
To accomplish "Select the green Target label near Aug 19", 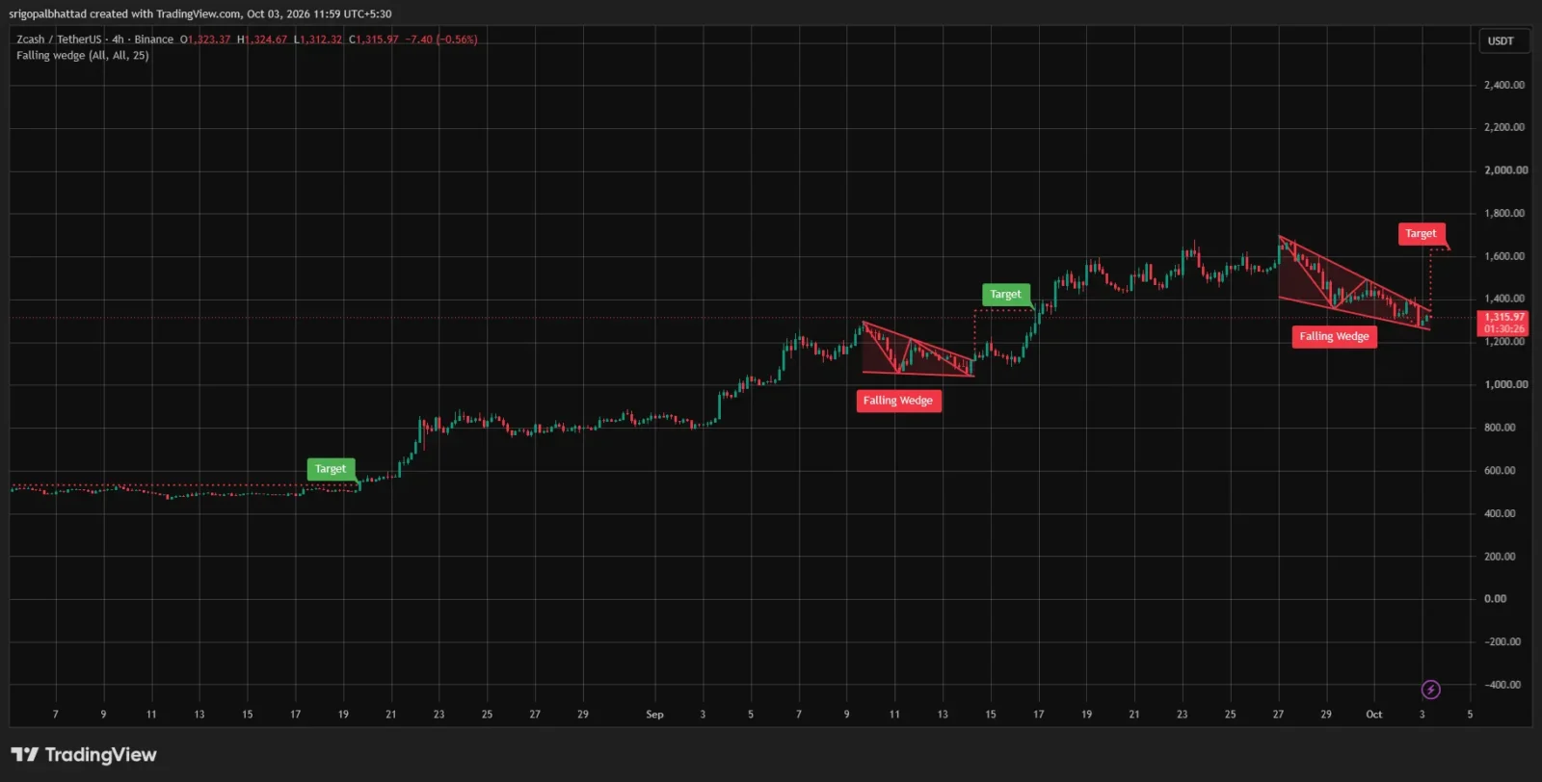I will click(331, 469).
